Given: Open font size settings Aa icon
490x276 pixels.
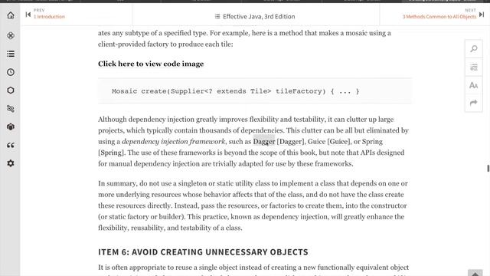Looking at the screenshot, I should pyautogui.click(x=473, y=85).
